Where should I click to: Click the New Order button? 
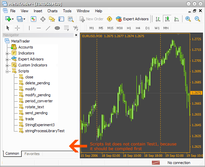pyautogui.click(x=91, y=19)
